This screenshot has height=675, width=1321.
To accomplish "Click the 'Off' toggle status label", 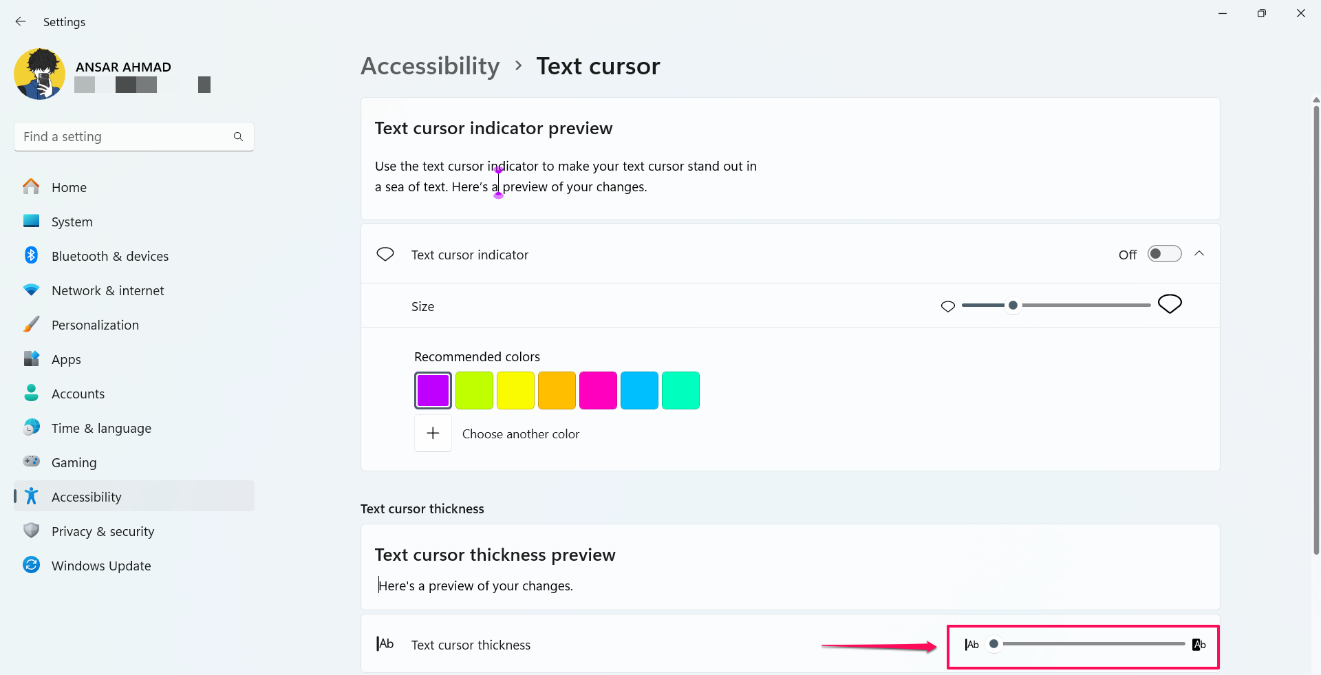I will (1128, 255).
